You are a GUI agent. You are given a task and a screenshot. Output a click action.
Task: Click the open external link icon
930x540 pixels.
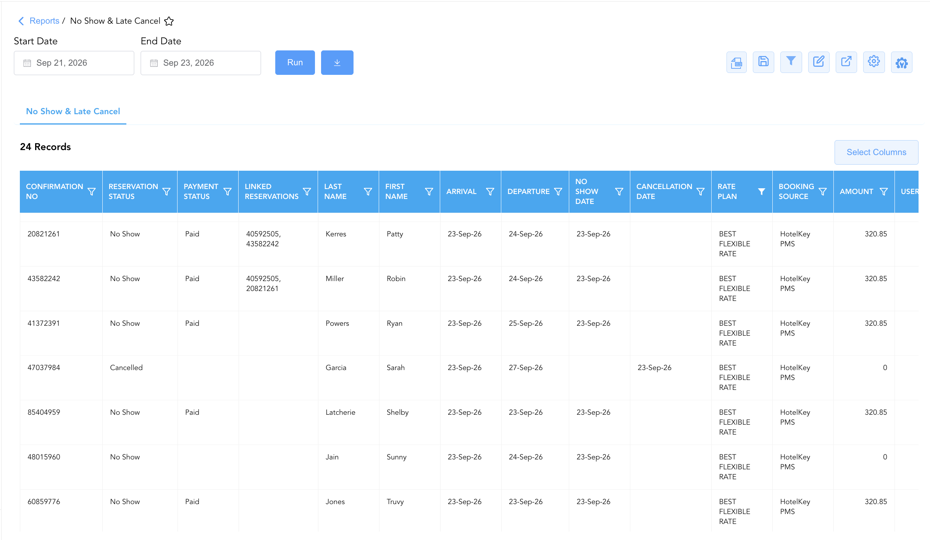point(846,62)
